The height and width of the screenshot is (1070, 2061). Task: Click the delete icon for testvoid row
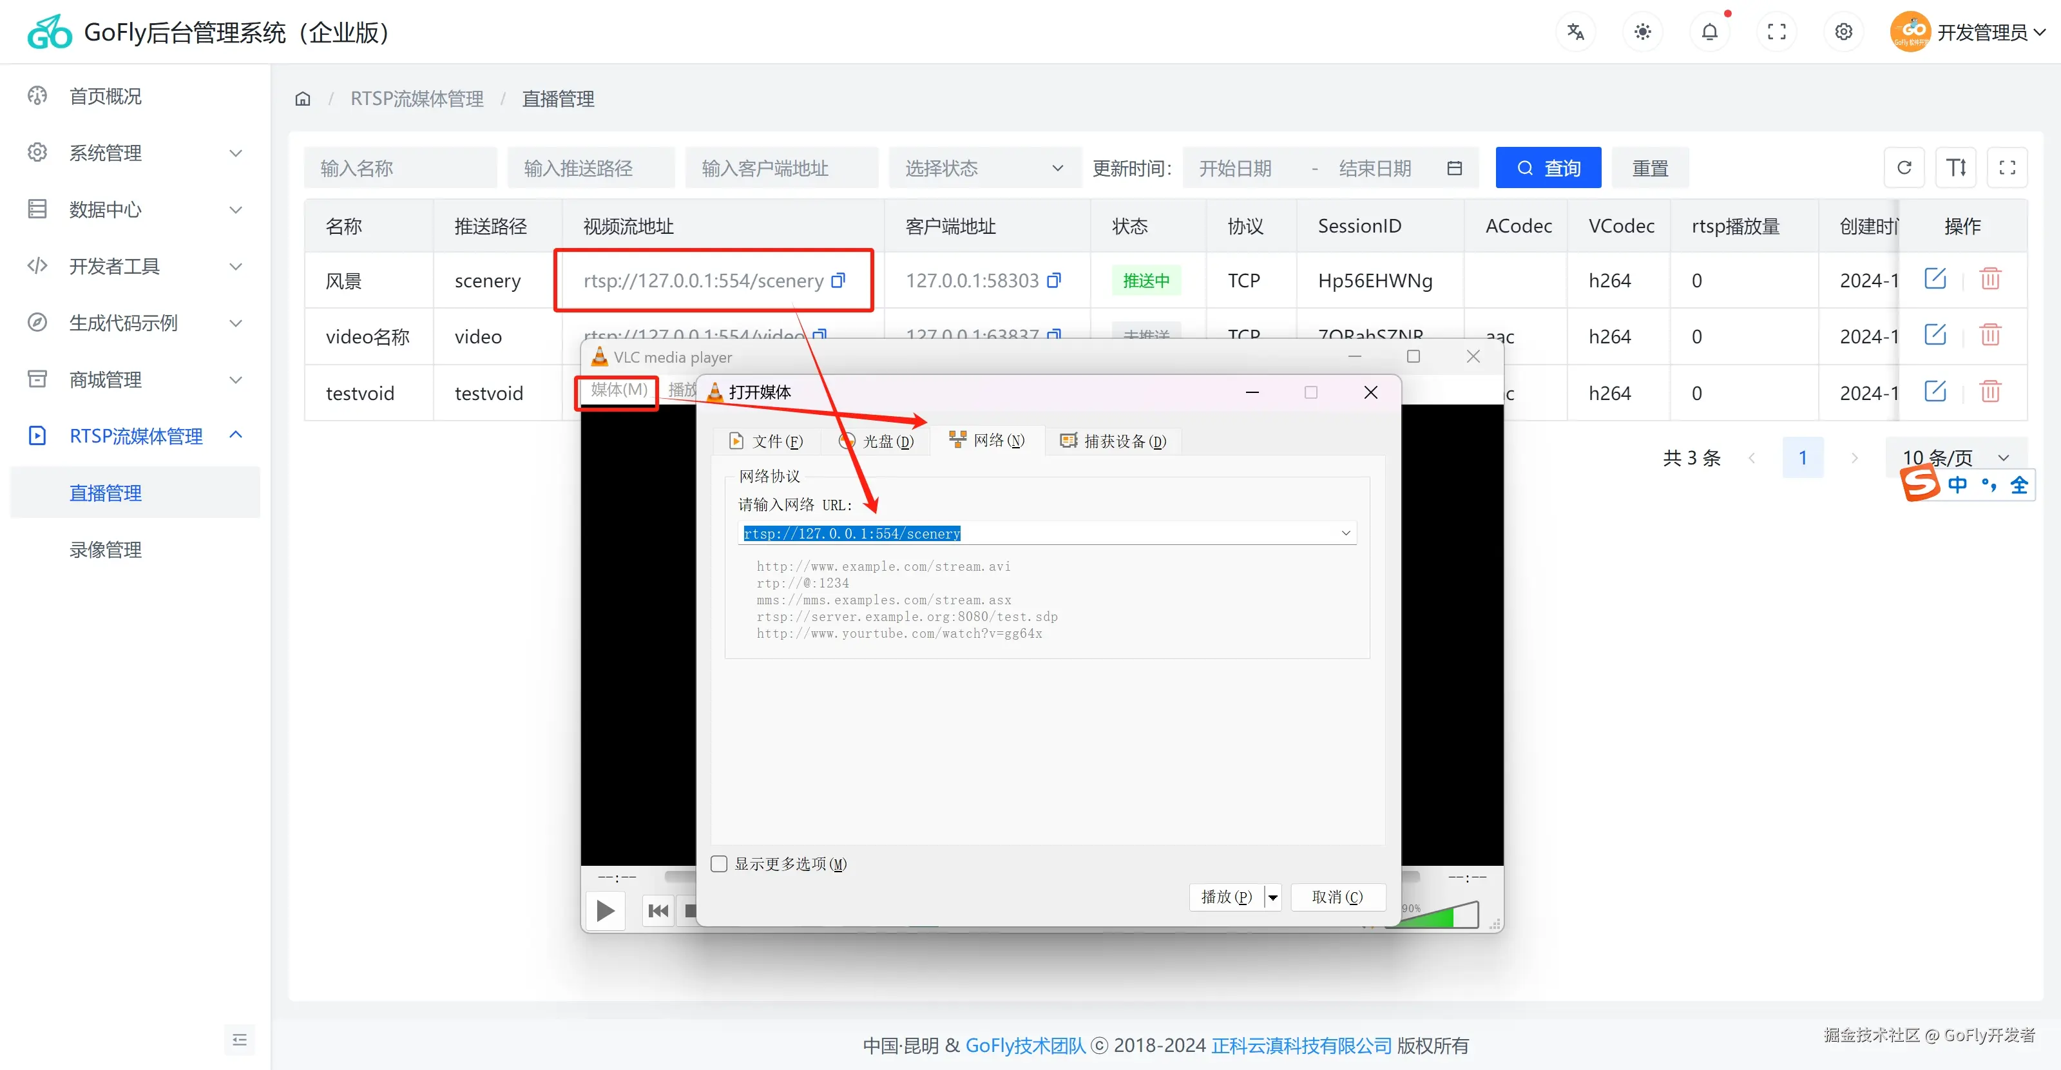tap(1989, 392)
